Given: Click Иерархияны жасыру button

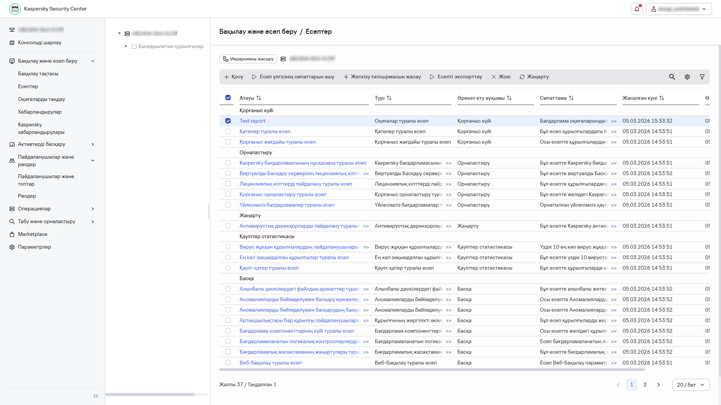Looking at the screenshot, I should [x=248, y=59].
